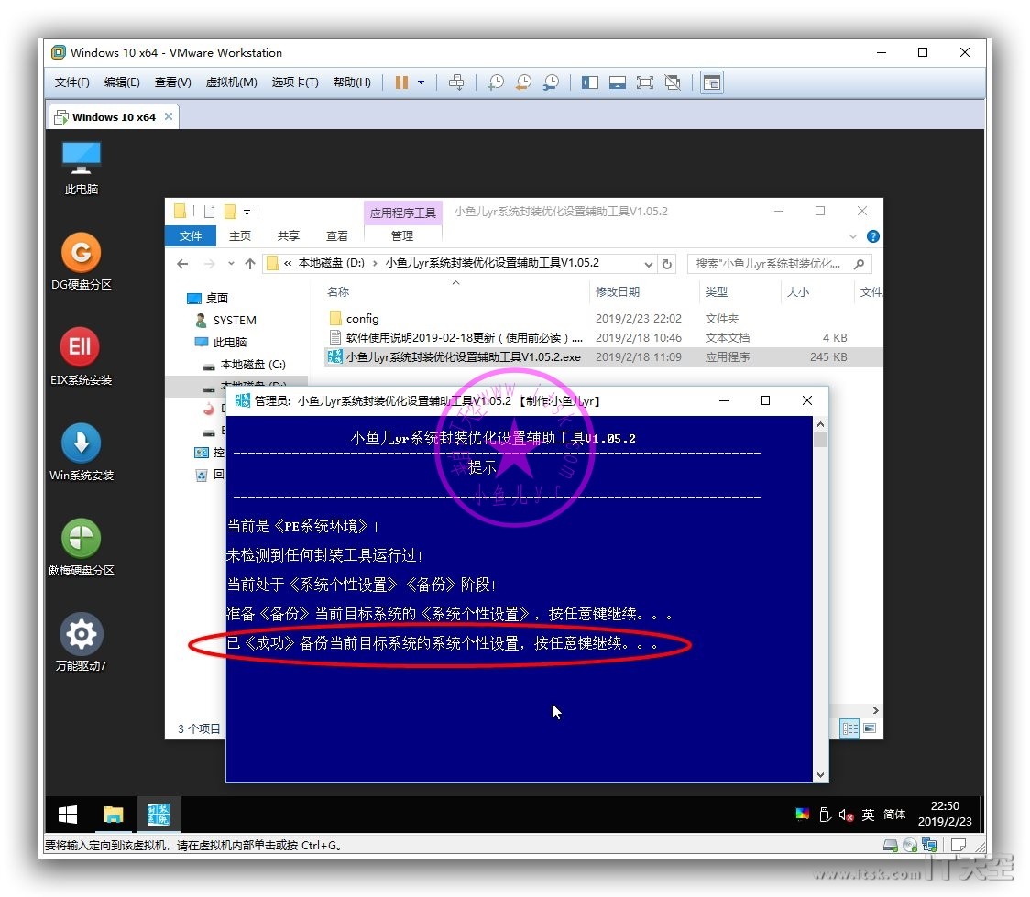Open Explorer help question icon
The image size is (1030, 897).
pyautogui.click(x=873, y=236)
